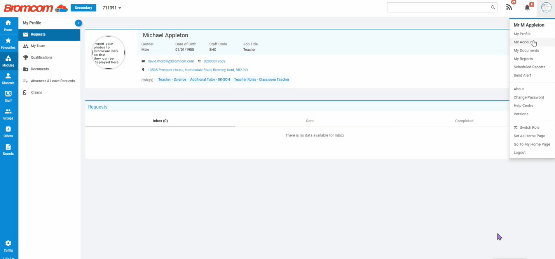Screen dimensions: 555x259
Task: Toggle the user avatar menu
Action: 546,8
